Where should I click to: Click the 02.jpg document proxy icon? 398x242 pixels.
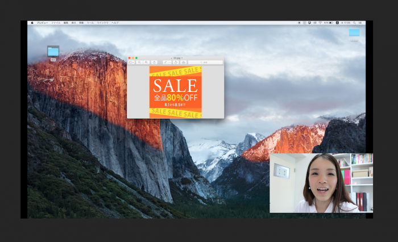tap(171, 58)
